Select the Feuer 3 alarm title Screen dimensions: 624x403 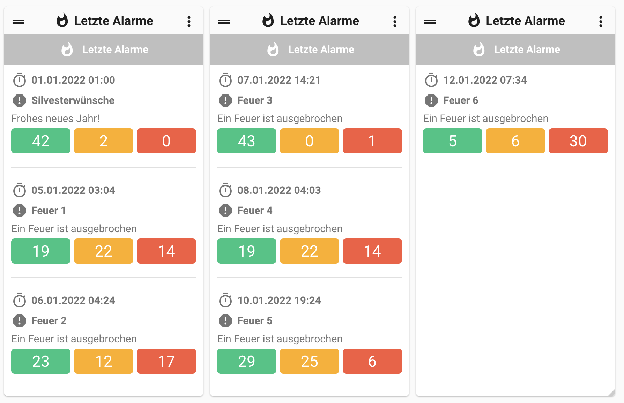(255, 100)
